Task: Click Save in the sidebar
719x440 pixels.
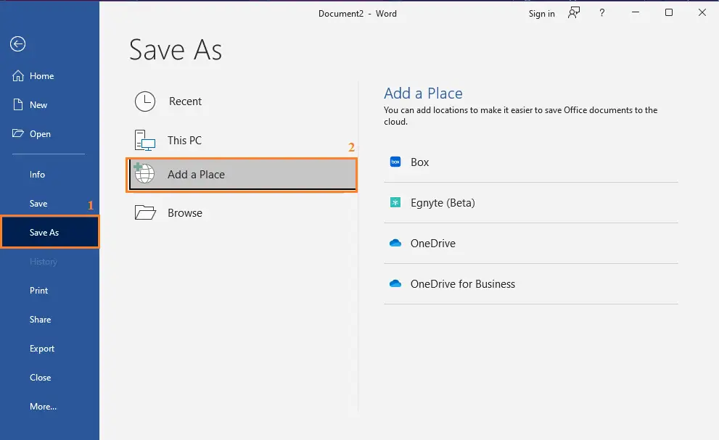Action: (x=49, y=203)
